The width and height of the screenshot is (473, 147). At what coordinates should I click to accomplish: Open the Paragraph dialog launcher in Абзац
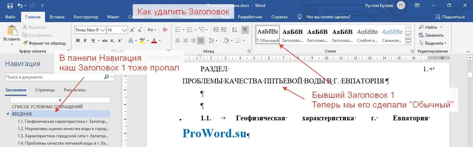(249, 51)
